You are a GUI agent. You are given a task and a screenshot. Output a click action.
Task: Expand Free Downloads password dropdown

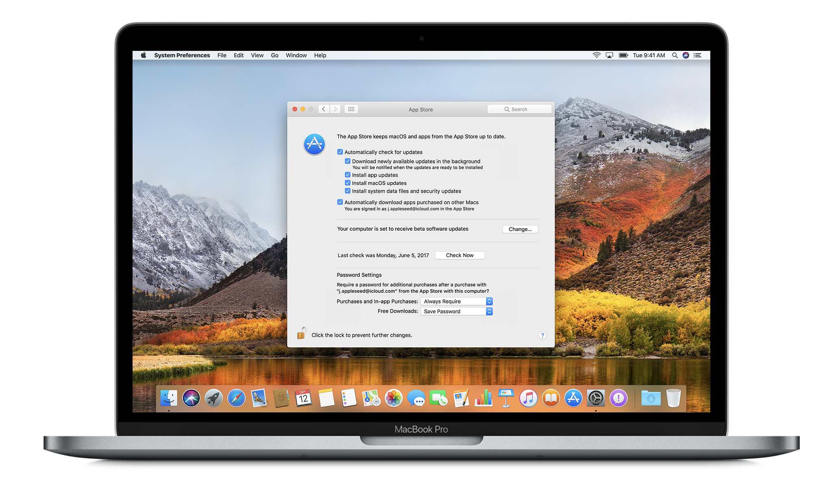click(x=490, y=311)
